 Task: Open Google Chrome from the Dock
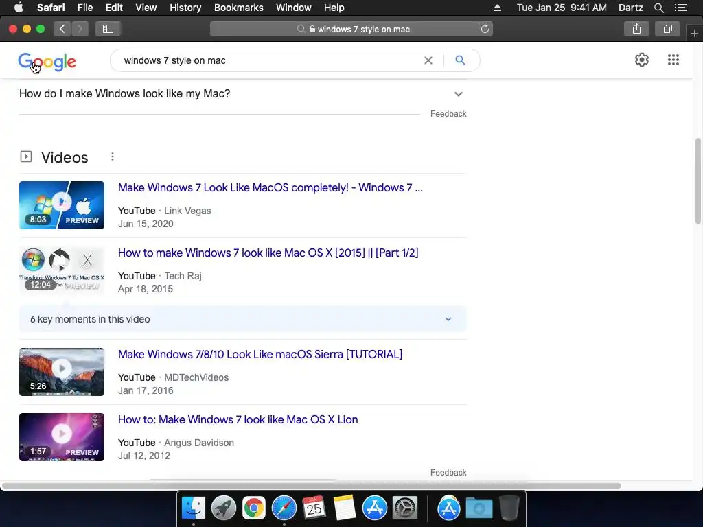pos(254,508)
